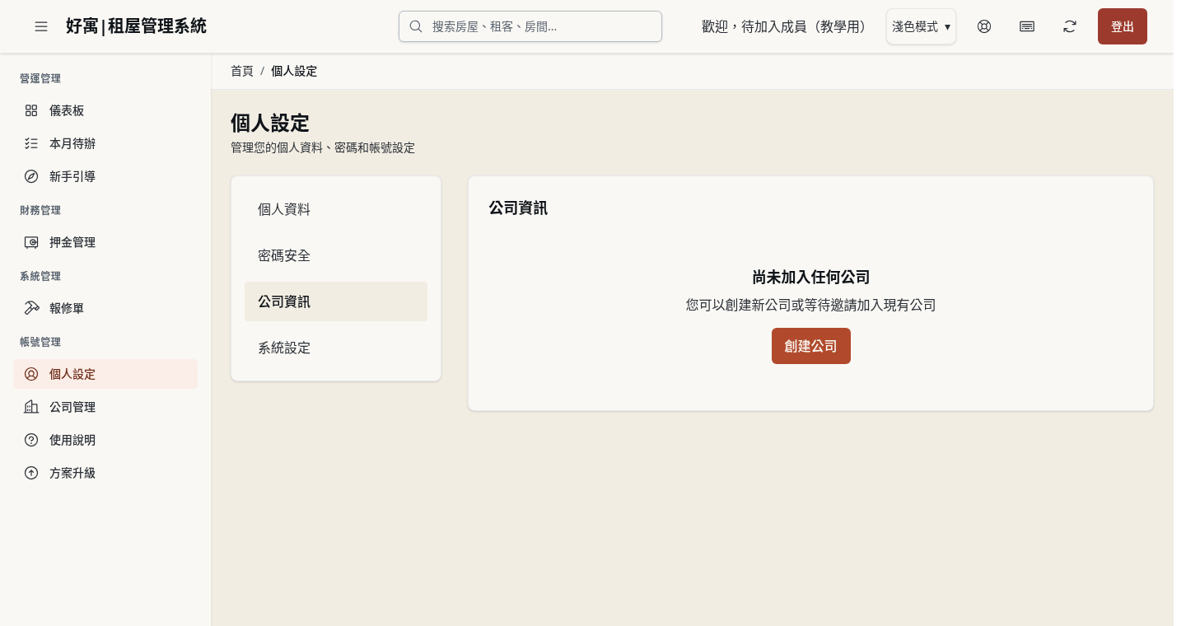Viewport: 1186px width, 626px height.
Task: Click the 本月待辦 checklist icon
Action: tap(31, 143)
